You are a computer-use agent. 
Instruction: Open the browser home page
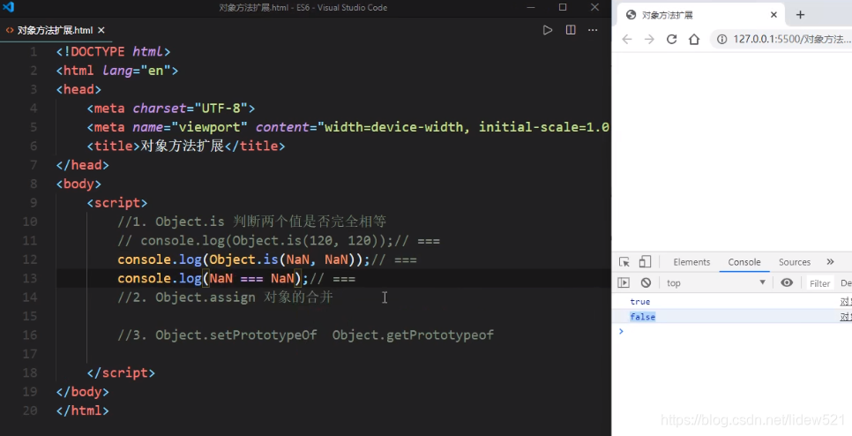pyautogui.click(x=694, y=39)
